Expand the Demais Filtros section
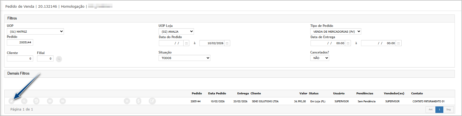The width and height of the screenshot is (462, 116). click(x=18, y=73)
